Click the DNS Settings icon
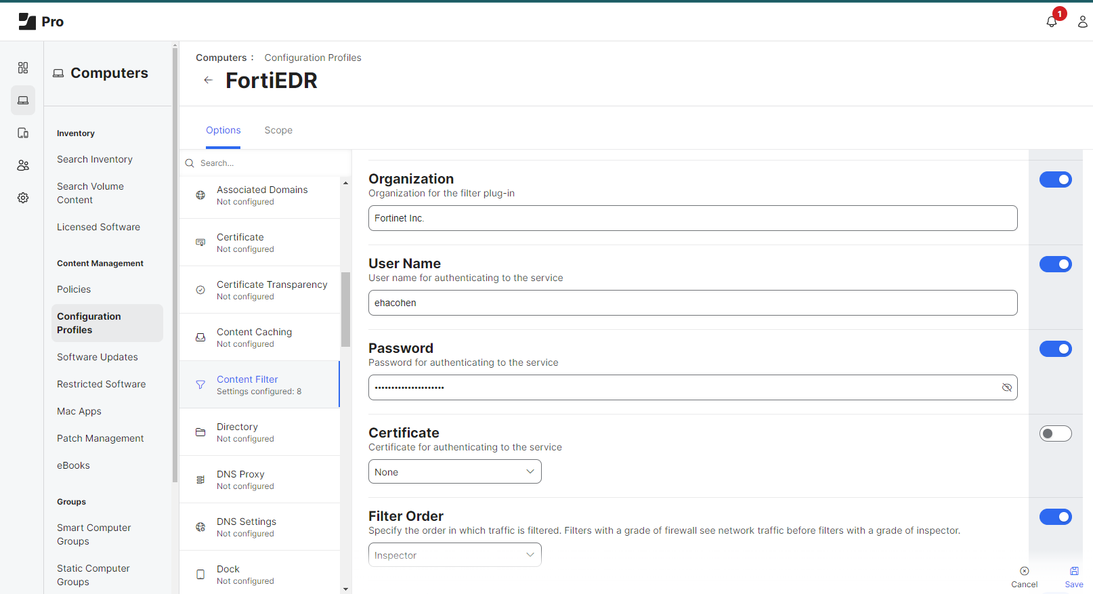The width and height of the screenshot is (1093, 594). 200,527
